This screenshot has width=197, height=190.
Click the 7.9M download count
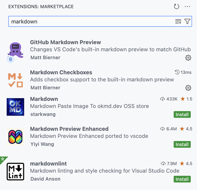point(169,163)
